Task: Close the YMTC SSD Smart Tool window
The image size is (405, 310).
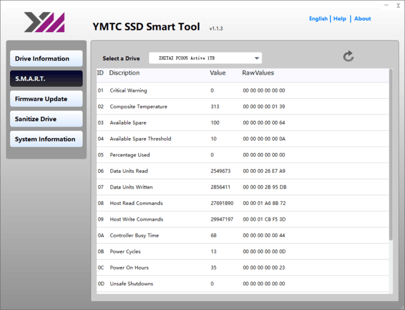Action: pyautogui.click(x=398, y=6)
